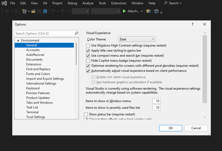The height and width of the screenshot is (151, 222).
Task: Close the Options dialog with X
Action: click(205, 24)
